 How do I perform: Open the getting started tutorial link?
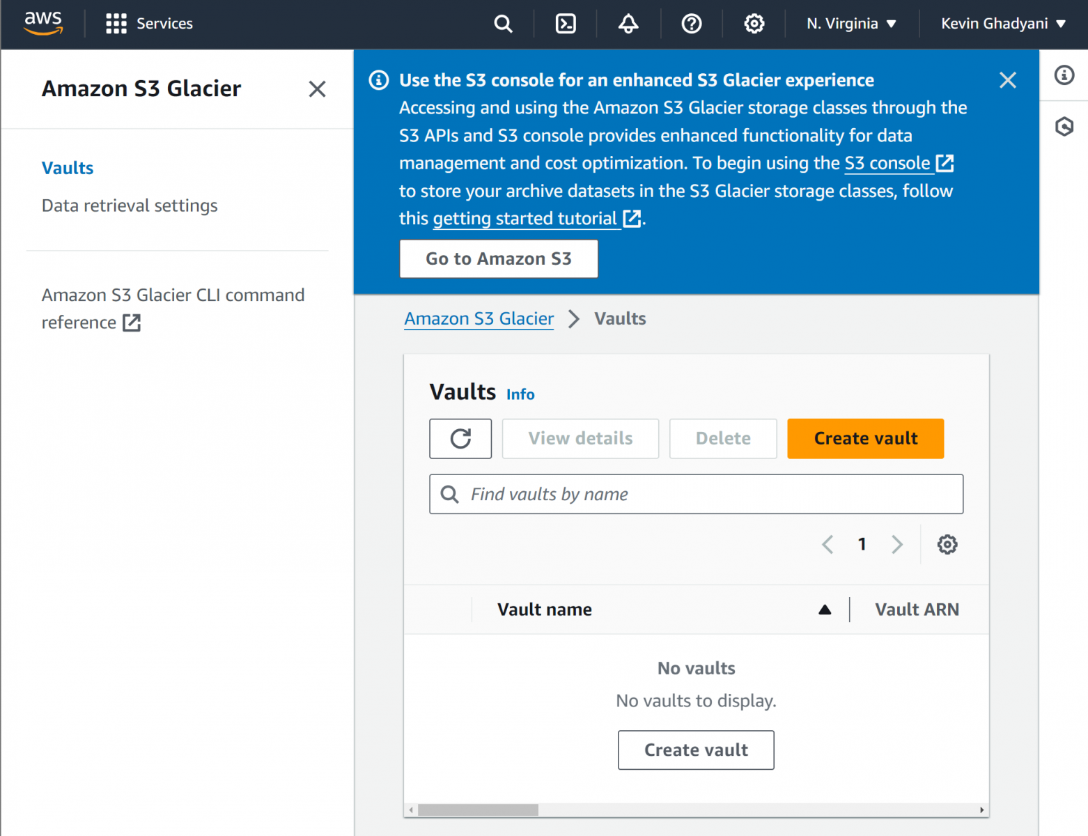(536, 219)
